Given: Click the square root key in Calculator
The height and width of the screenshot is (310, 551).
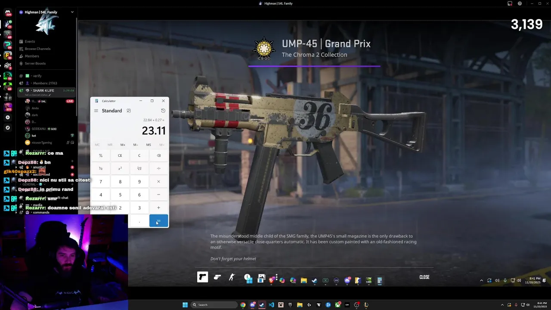Looking at the screenshot, I should pos(139,168).
